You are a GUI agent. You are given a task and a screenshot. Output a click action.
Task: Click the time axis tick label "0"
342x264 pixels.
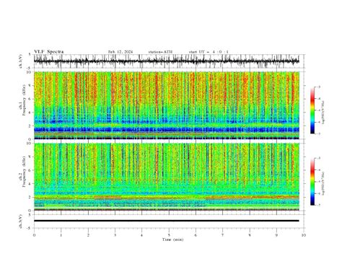pyautogui.click(x=34, y=235)
